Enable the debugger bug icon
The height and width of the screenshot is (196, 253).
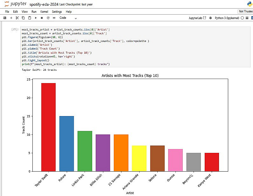pyautogui.click(x=210, y=18)
